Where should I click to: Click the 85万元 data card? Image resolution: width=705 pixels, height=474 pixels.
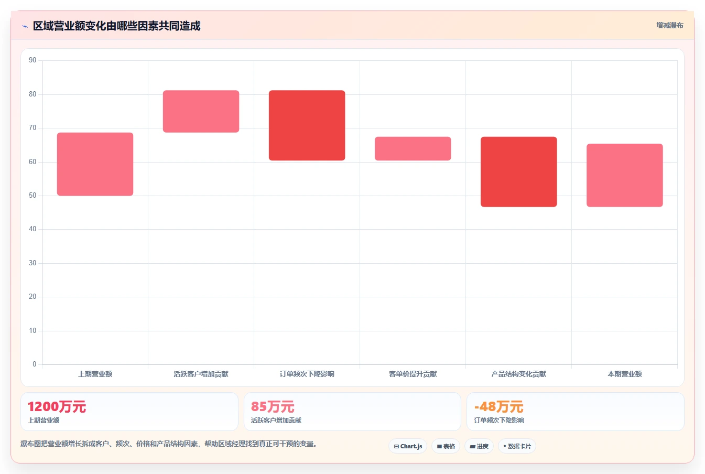tap(352, 412)
